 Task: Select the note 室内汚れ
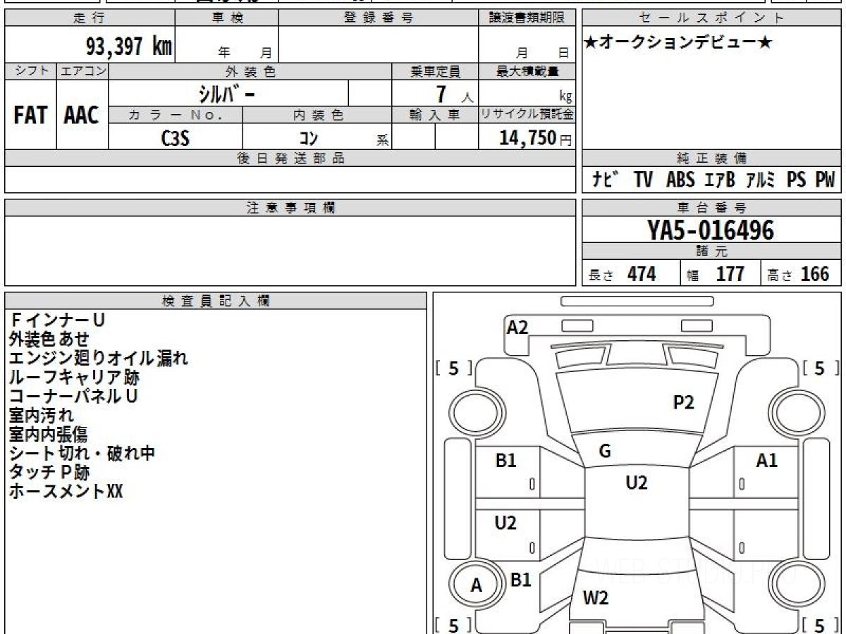[42, 415]
